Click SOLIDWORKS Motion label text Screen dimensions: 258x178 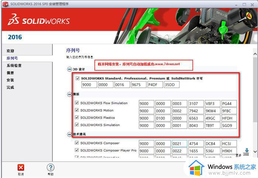tap(97, 111)
